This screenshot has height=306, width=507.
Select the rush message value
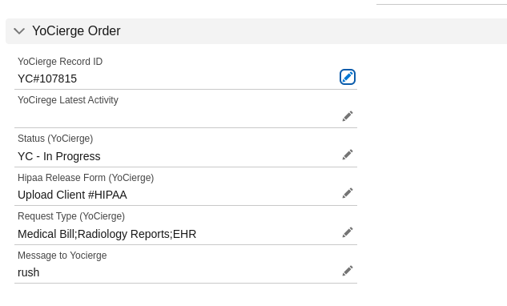[x=29, y=272]
